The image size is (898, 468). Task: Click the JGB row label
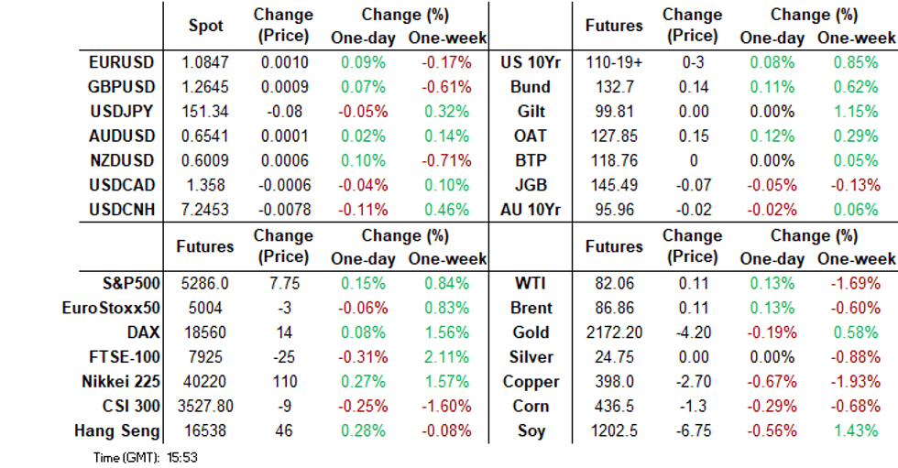531,185
